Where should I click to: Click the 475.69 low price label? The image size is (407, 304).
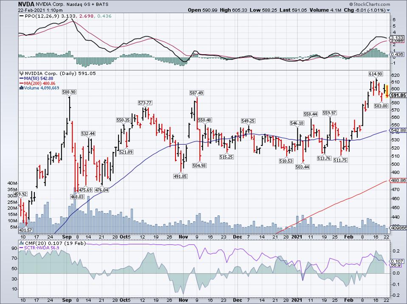pos(85,190)
